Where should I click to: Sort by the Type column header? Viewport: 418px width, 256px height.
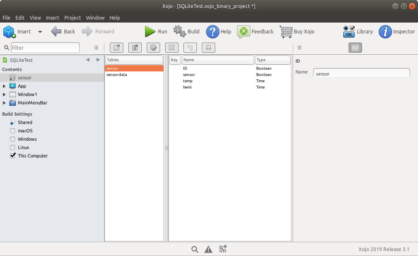[273, 60]
